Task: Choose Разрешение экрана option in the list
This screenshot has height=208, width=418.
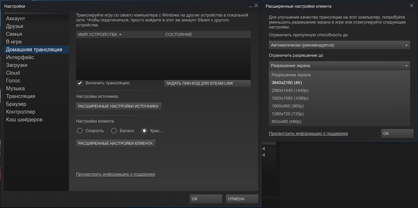Action: (339, 75)
